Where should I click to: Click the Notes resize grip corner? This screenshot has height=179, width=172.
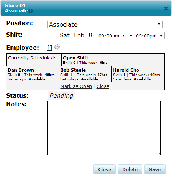(159, 153)
